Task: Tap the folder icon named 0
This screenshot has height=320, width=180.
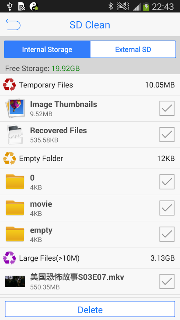Action: (x=15, y=182)
